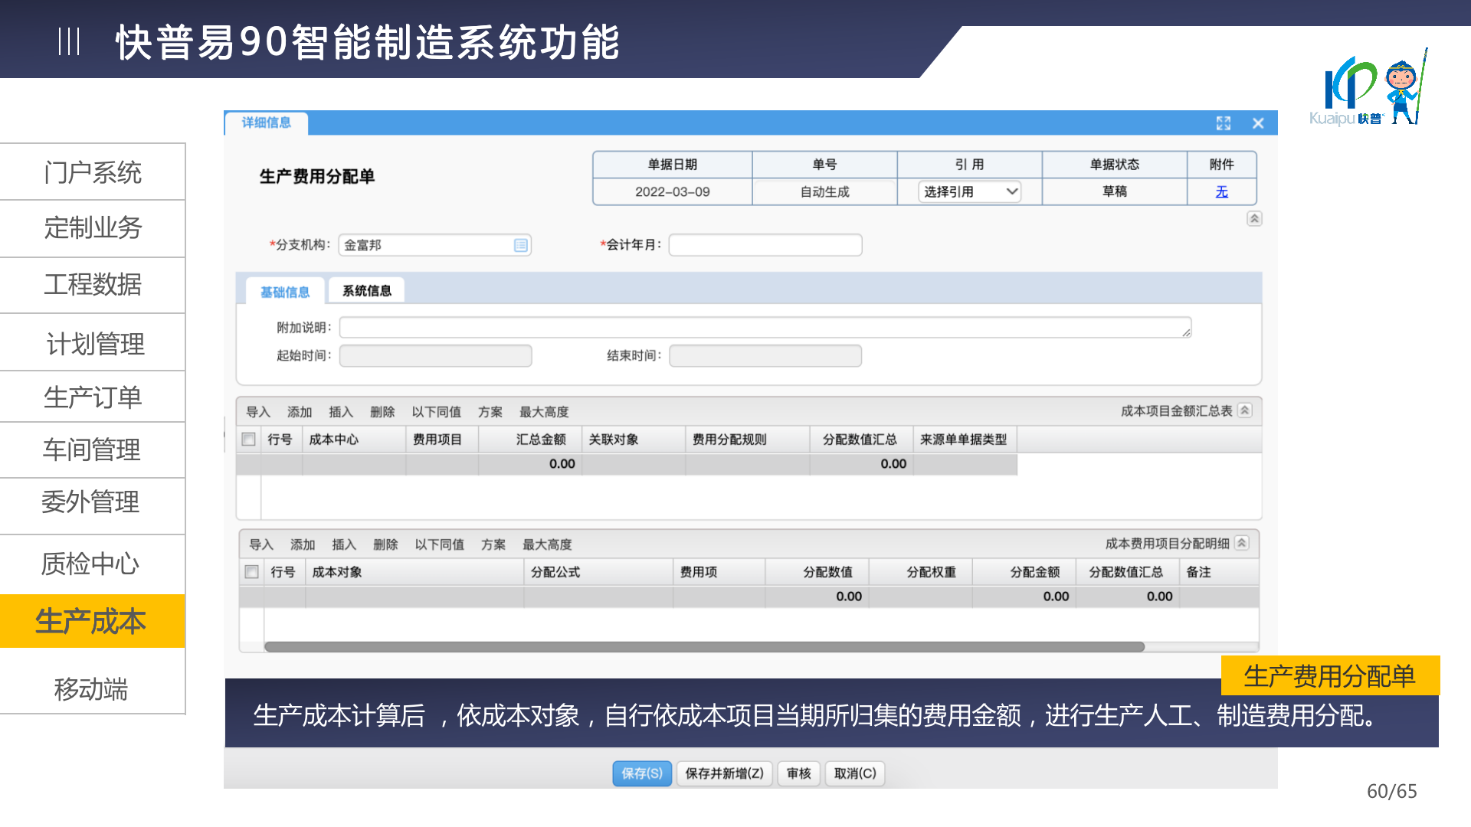Collapse the 成本项目金额汇总表 panel icon
The height and width of the screenshot is (827, 1471).
[x=1245, y=410]
